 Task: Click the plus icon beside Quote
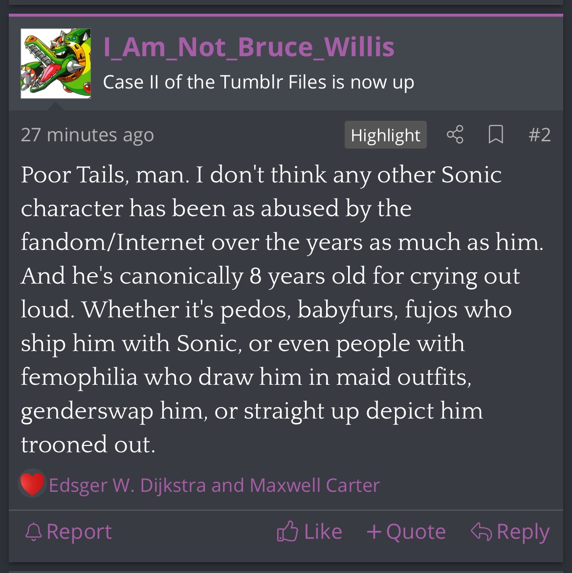click(374, 531)
